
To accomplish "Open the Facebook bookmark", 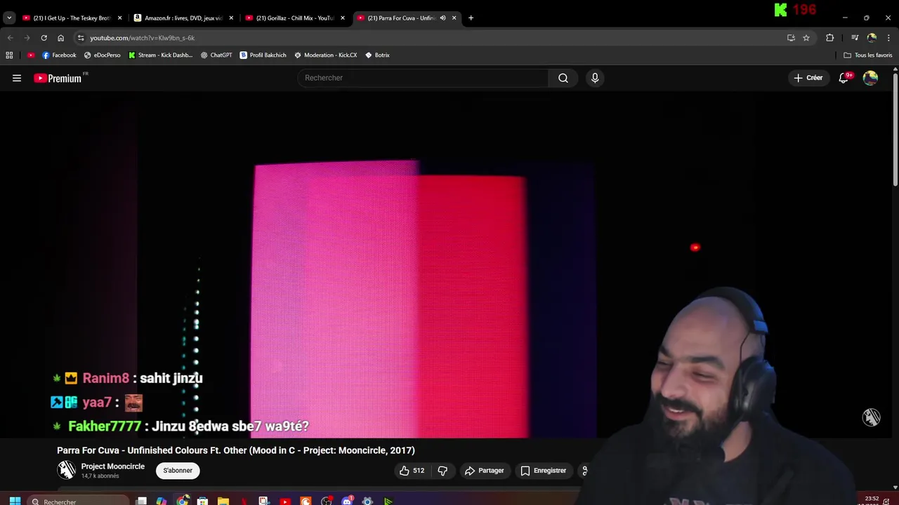I will click(59, 55).
